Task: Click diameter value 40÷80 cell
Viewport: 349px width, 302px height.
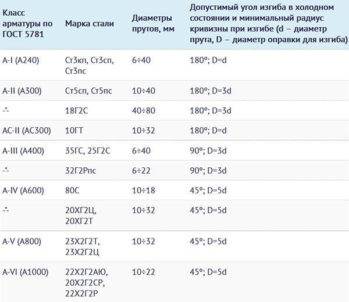Action: click(143, 111)
